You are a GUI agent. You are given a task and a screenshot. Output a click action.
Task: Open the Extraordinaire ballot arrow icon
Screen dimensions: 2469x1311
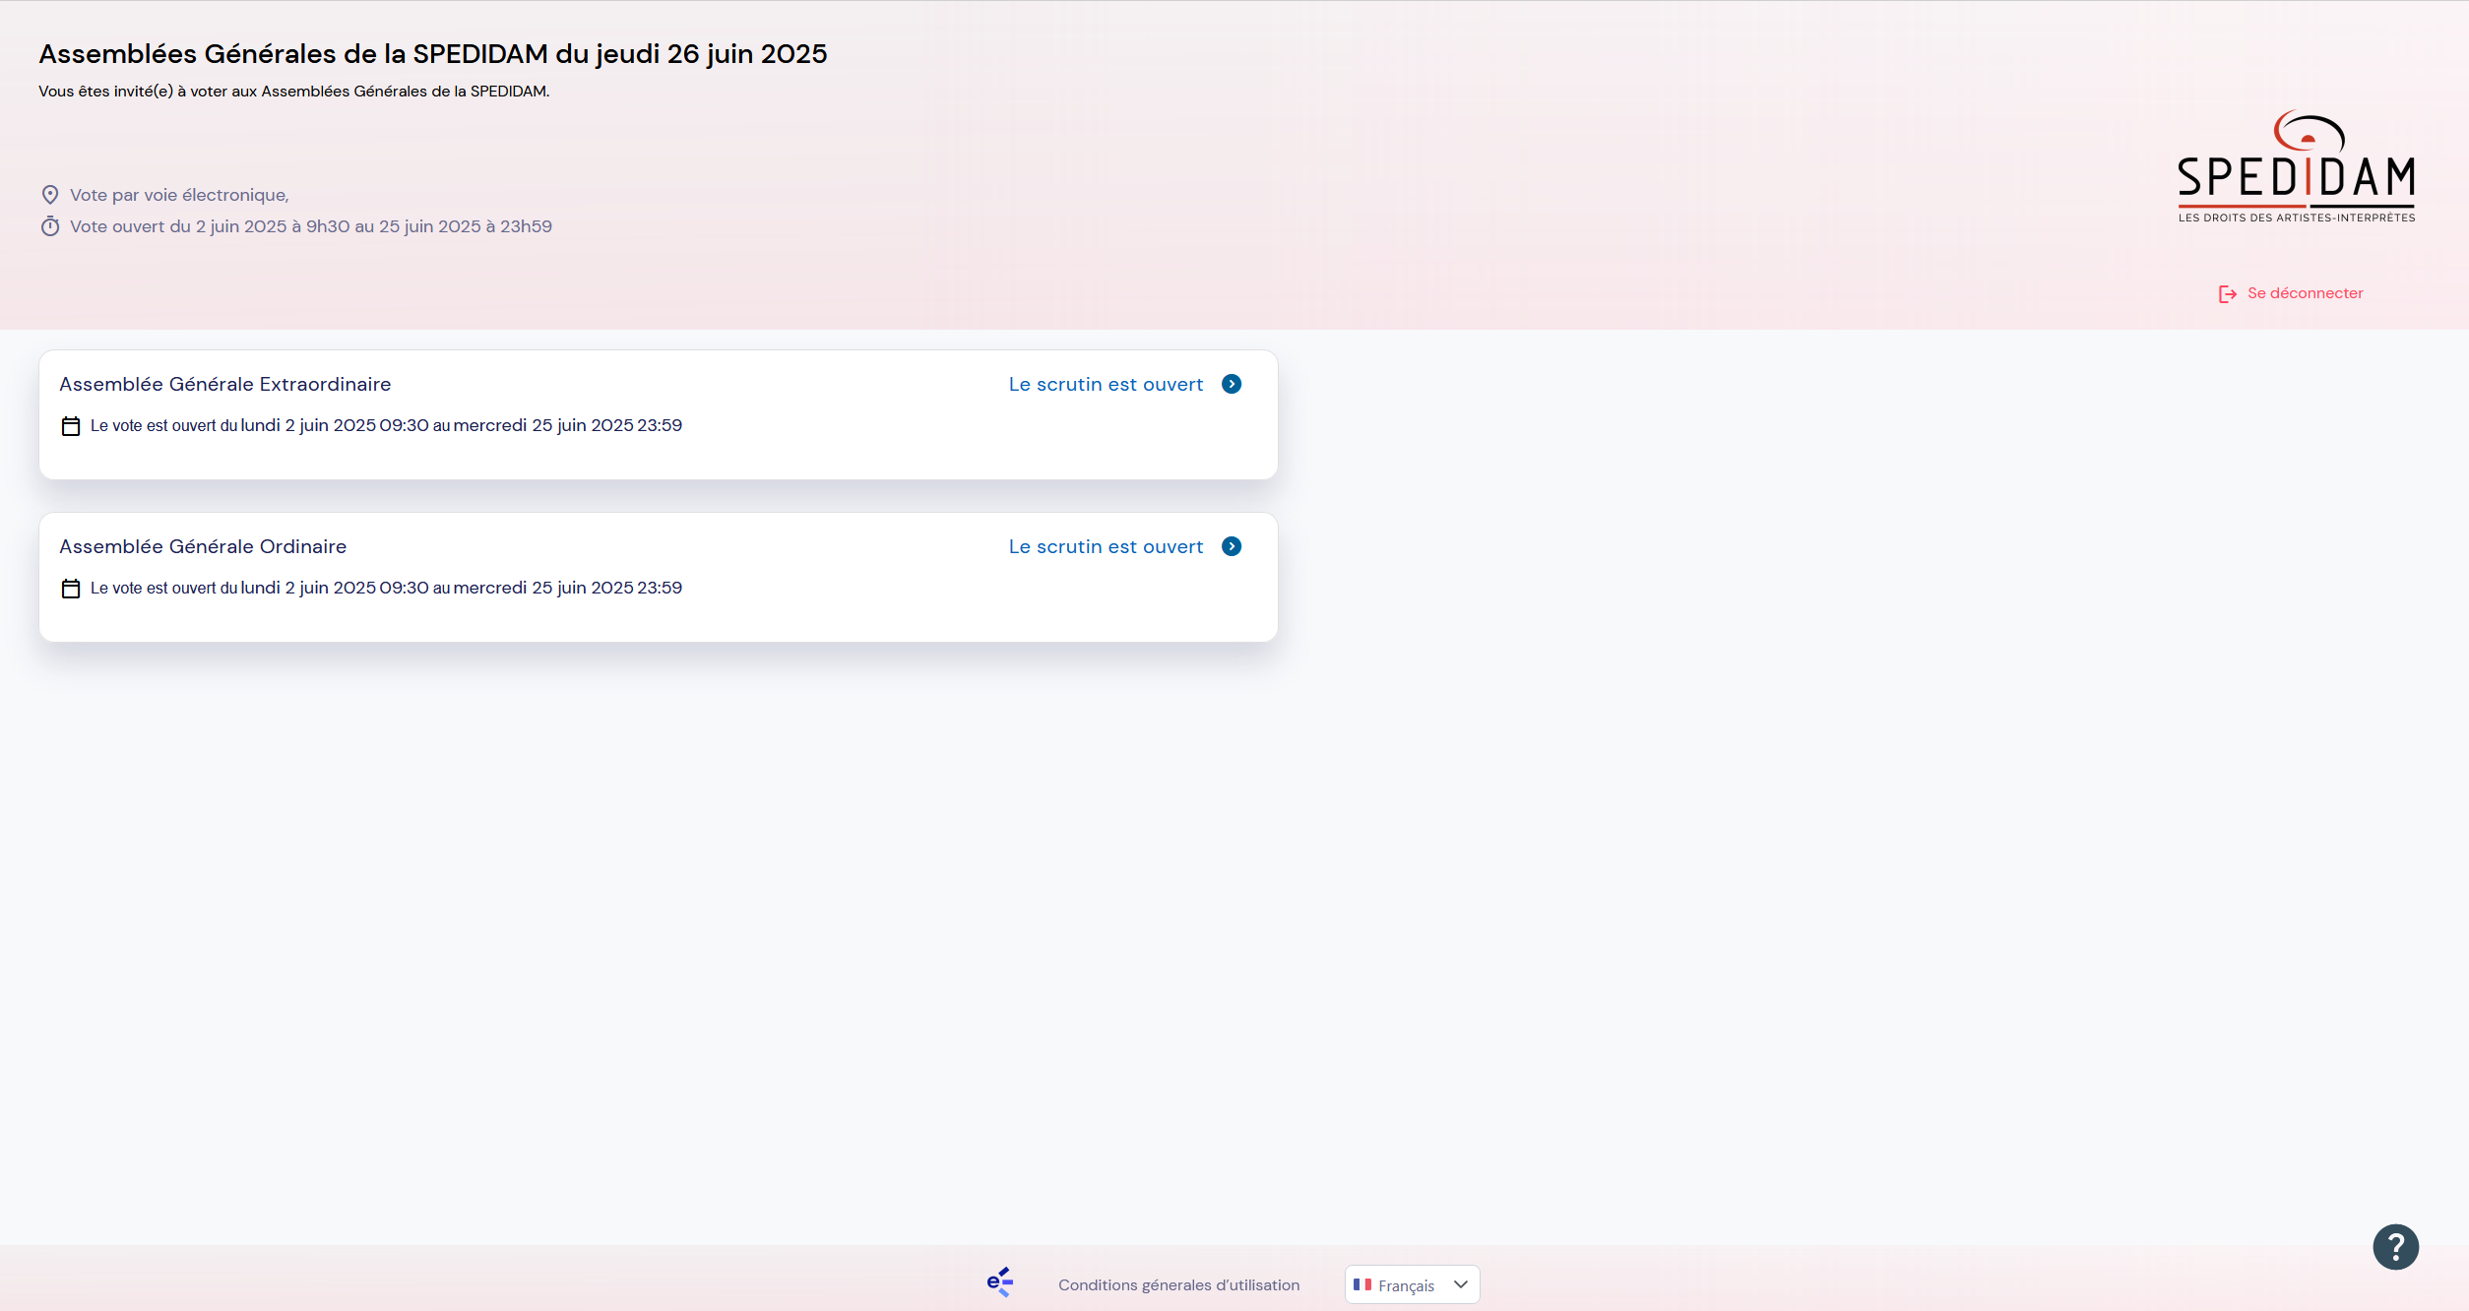coord(1232,384)
